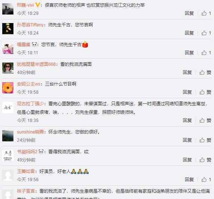Click 回复 on the 今天 18:24 comment
Screen dimensions: 214x199
point(189,33)
